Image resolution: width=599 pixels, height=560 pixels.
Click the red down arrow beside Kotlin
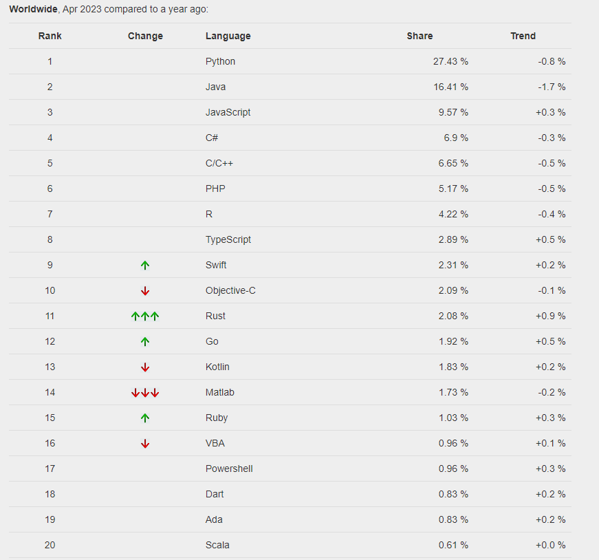145,367
